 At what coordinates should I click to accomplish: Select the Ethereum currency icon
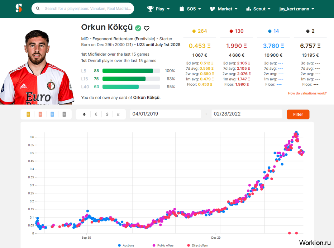[x=84, y=114]
